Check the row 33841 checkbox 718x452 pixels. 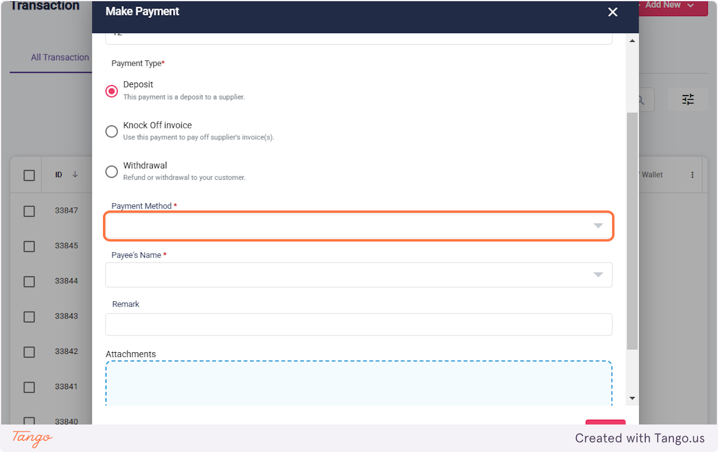[x=29, y=387]
